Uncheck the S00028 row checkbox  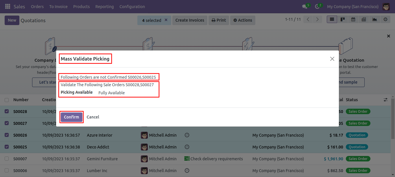pyautogui.click(x=7, y=111)
